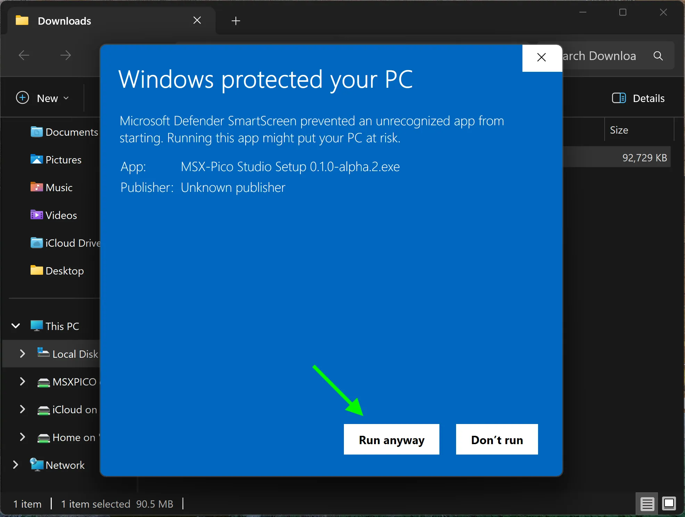Click the Run anyway button

[x=391, y=439]
